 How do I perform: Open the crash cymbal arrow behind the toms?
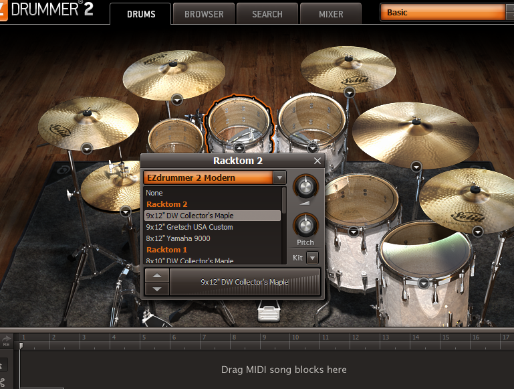pyautogui.click(x=177, y=99)
